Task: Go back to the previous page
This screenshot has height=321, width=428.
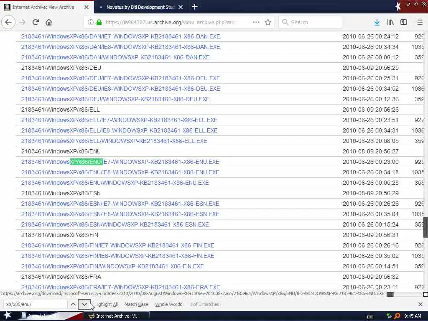Action: [x=8, y=23]
